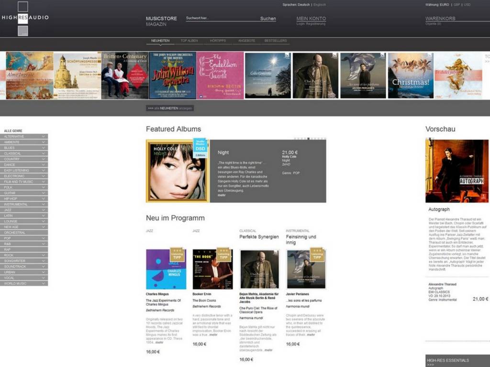Expand the CLASSICAL genre

(x=24, y=153)
